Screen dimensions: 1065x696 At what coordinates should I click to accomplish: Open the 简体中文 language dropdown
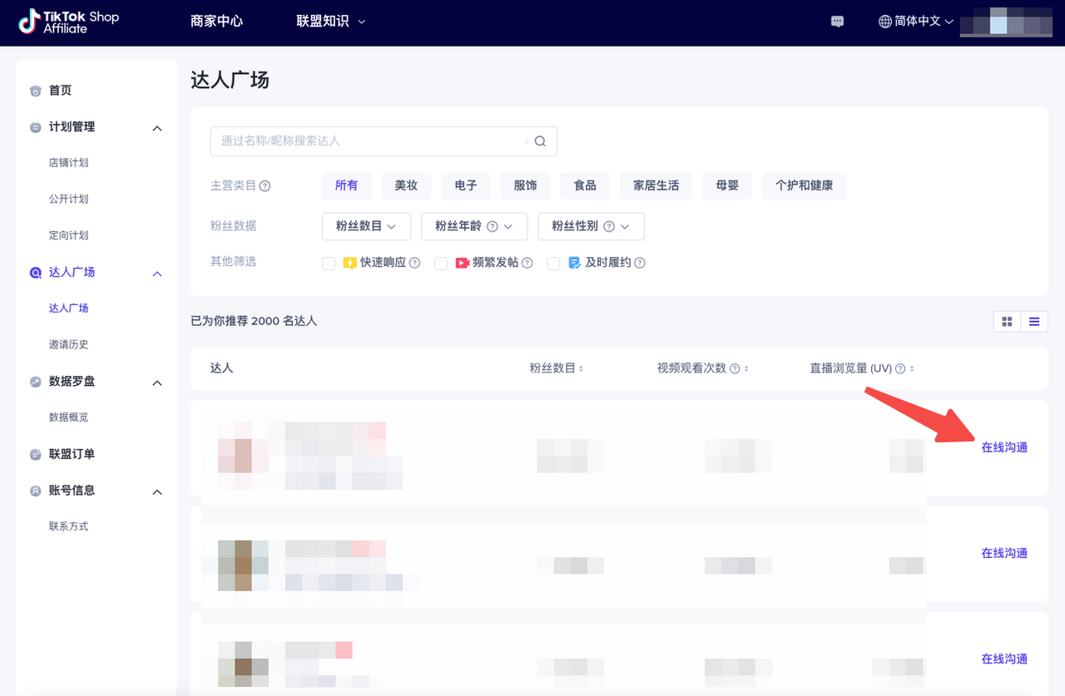click(914, 21)
